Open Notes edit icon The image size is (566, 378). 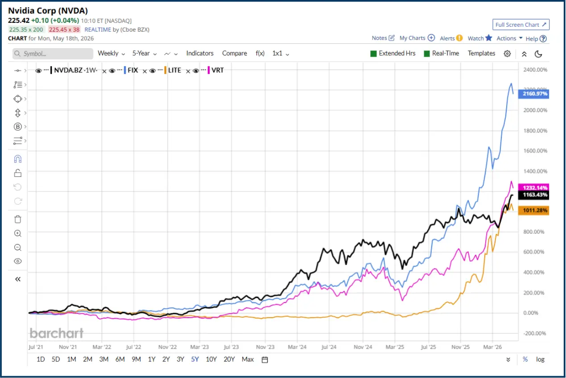click(x=392, y=38)
